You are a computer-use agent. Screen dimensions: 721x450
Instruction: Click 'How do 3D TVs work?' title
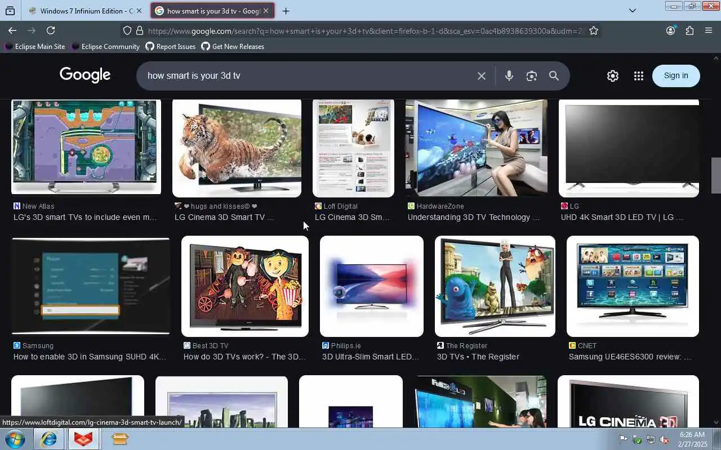(244, 357)
